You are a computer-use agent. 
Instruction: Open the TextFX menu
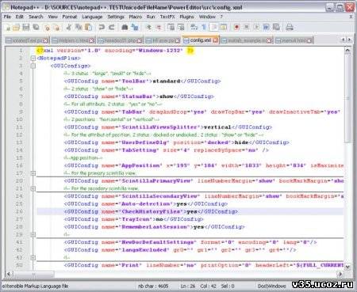[167, 17]
